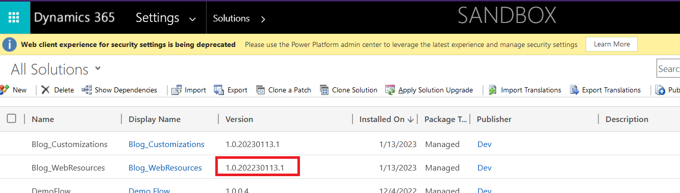Viewport: 680px width, 193px height.
Task: Sort by Version column header
Action: point(239,119)
